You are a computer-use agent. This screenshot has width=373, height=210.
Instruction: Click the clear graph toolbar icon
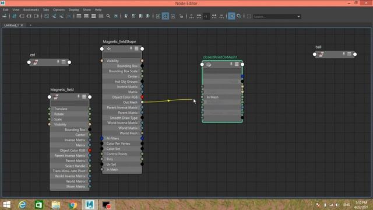coord(47,16)
